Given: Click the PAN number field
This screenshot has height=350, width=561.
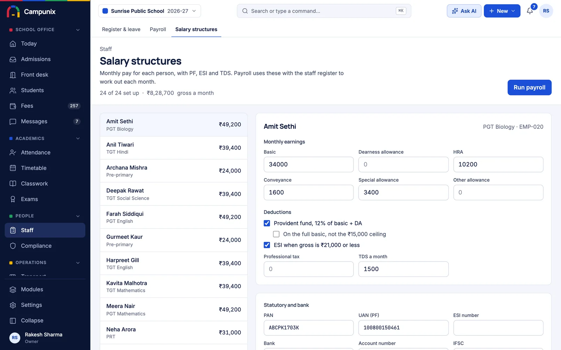Looking at the screenshot, I should tap(309, 328).
